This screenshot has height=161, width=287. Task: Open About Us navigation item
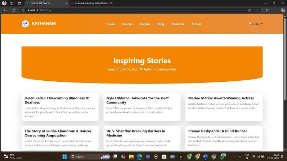tap(178, 24)
